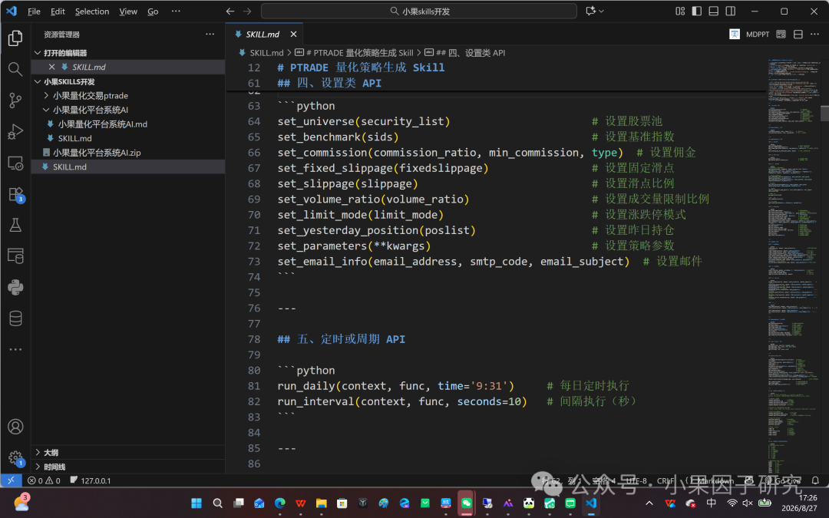Click the command center search box
The height and width of the screenshot is (518, 829).
tap(419, 11)
